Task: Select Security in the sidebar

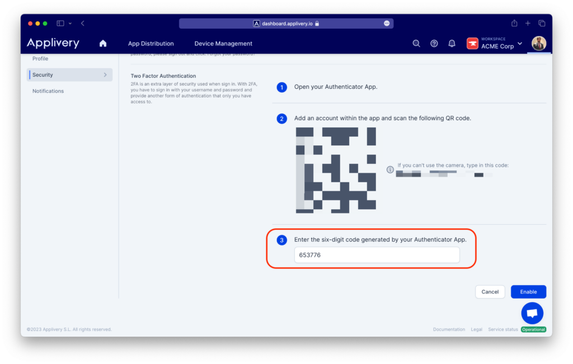Action: [69, 75]
